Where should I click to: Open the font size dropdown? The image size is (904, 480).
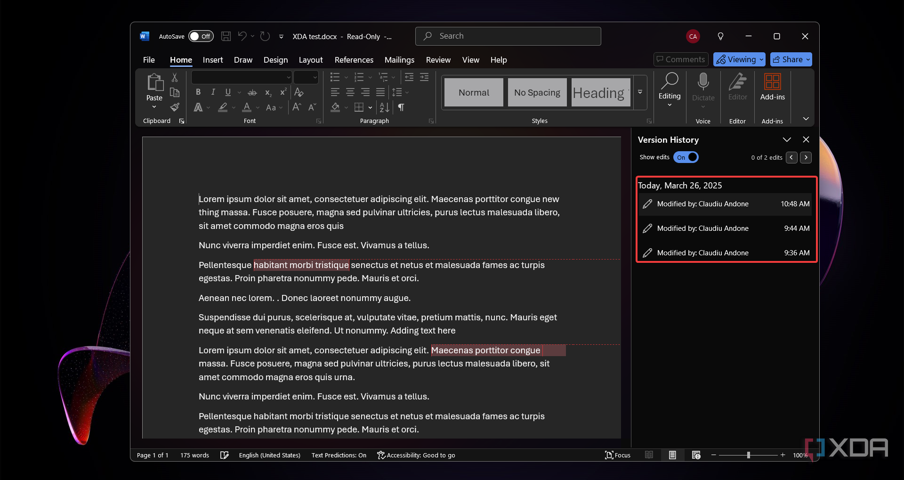pos(307,77)
